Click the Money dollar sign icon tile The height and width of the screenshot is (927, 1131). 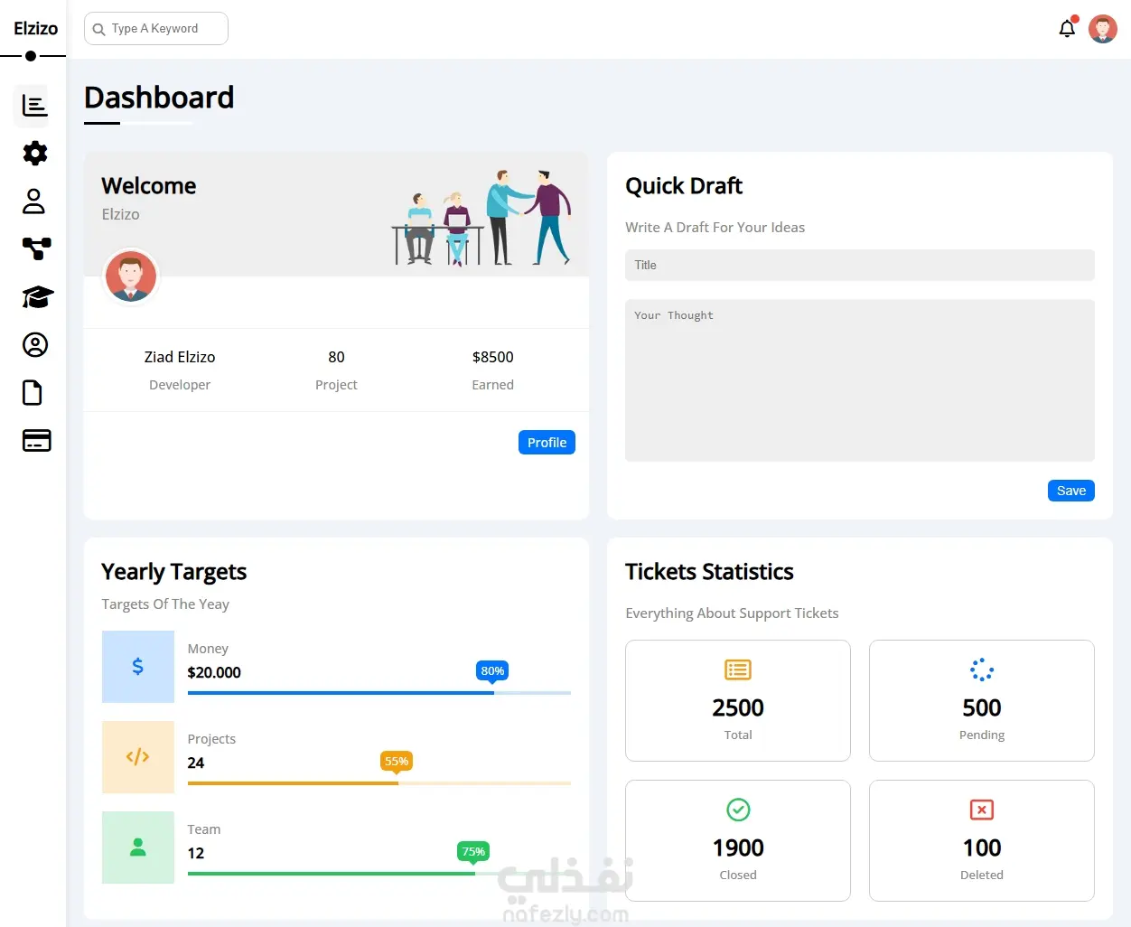pyautogui.click(x=138, y=667)
